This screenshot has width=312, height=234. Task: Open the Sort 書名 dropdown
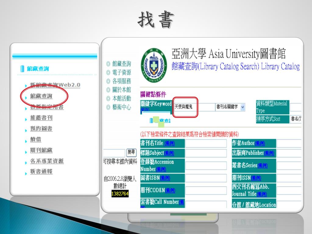click(296, 119)
